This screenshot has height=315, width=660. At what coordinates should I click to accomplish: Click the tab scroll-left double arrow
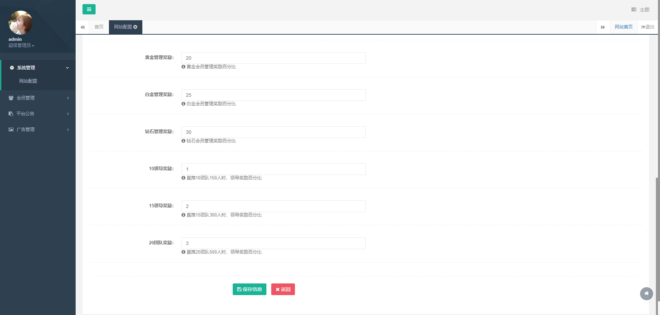[82, 27]
